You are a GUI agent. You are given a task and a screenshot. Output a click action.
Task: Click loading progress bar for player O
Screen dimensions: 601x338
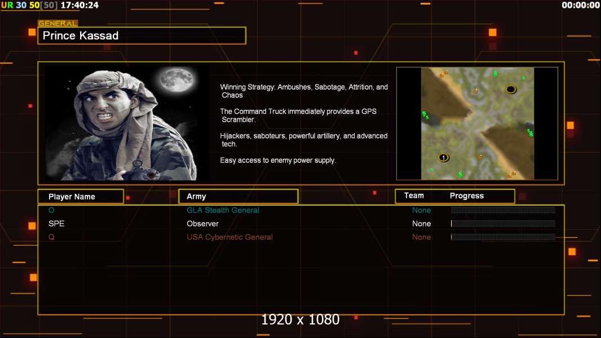point(503,210)
